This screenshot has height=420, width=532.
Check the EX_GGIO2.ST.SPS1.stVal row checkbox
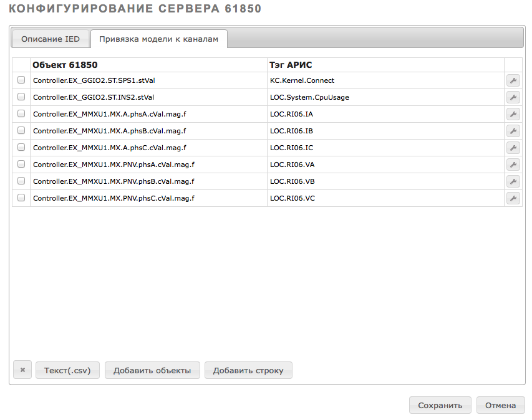pos(21,80)
